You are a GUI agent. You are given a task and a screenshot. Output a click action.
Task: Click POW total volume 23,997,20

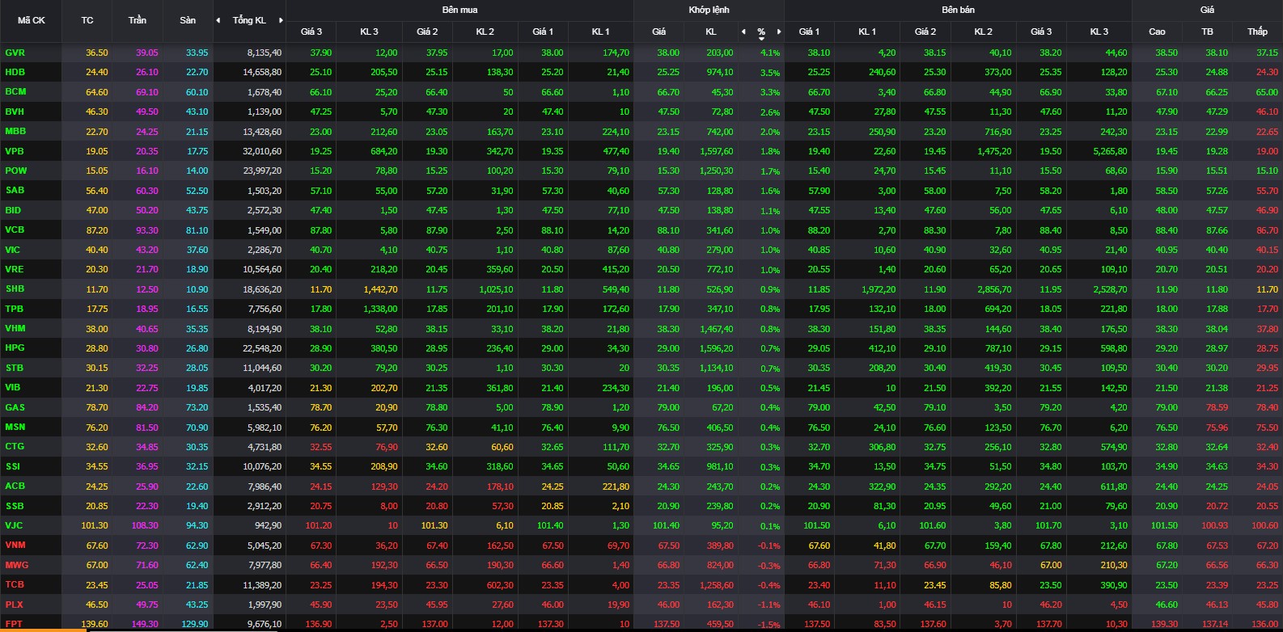click(x=262, y=171)
